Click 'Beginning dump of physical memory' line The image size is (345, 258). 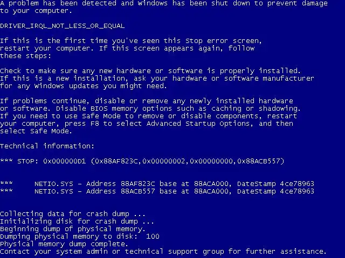click(73, 229)
